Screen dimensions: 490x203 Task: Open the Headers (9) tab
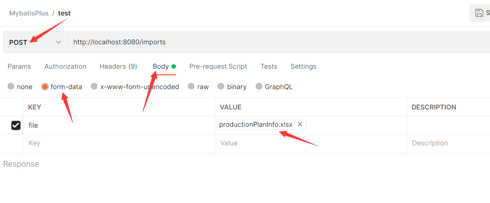click(x=118, y=66)
